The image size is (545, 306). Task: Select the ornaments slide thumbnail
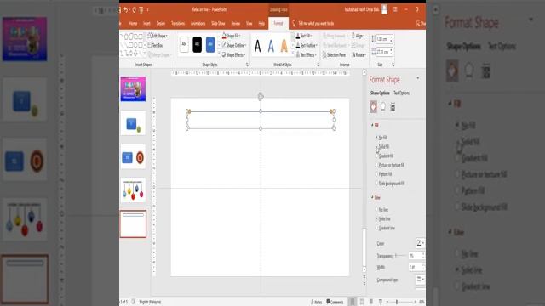[x=133, y=190]
